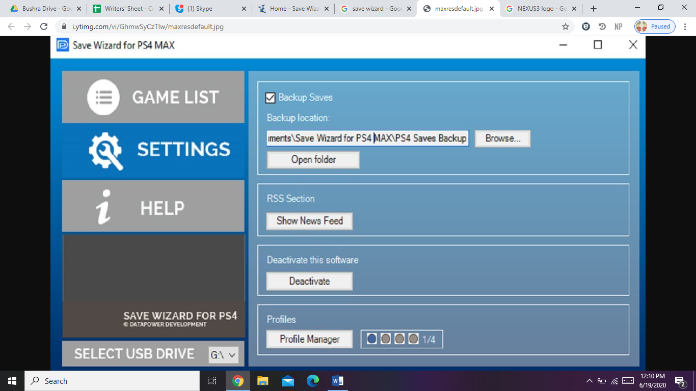
Task: Click the Show News Feed button
Action: [x=309, y=221]
